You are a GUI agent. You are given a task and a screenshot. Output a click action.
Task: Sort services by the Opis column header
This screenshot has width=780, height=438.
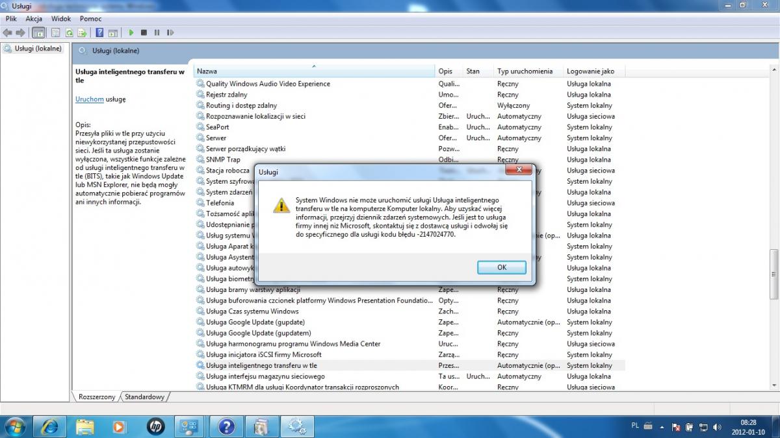(x=449, y=71)
